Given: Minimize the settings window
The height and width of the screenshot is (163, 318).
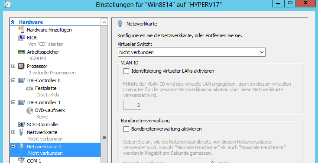Looking at the screenshot, I should click(x=278, y=3).
